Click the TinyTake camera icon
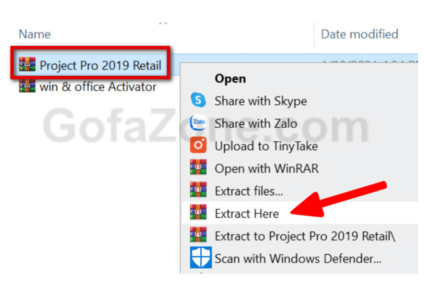The image size is (425, 283). 198,145
